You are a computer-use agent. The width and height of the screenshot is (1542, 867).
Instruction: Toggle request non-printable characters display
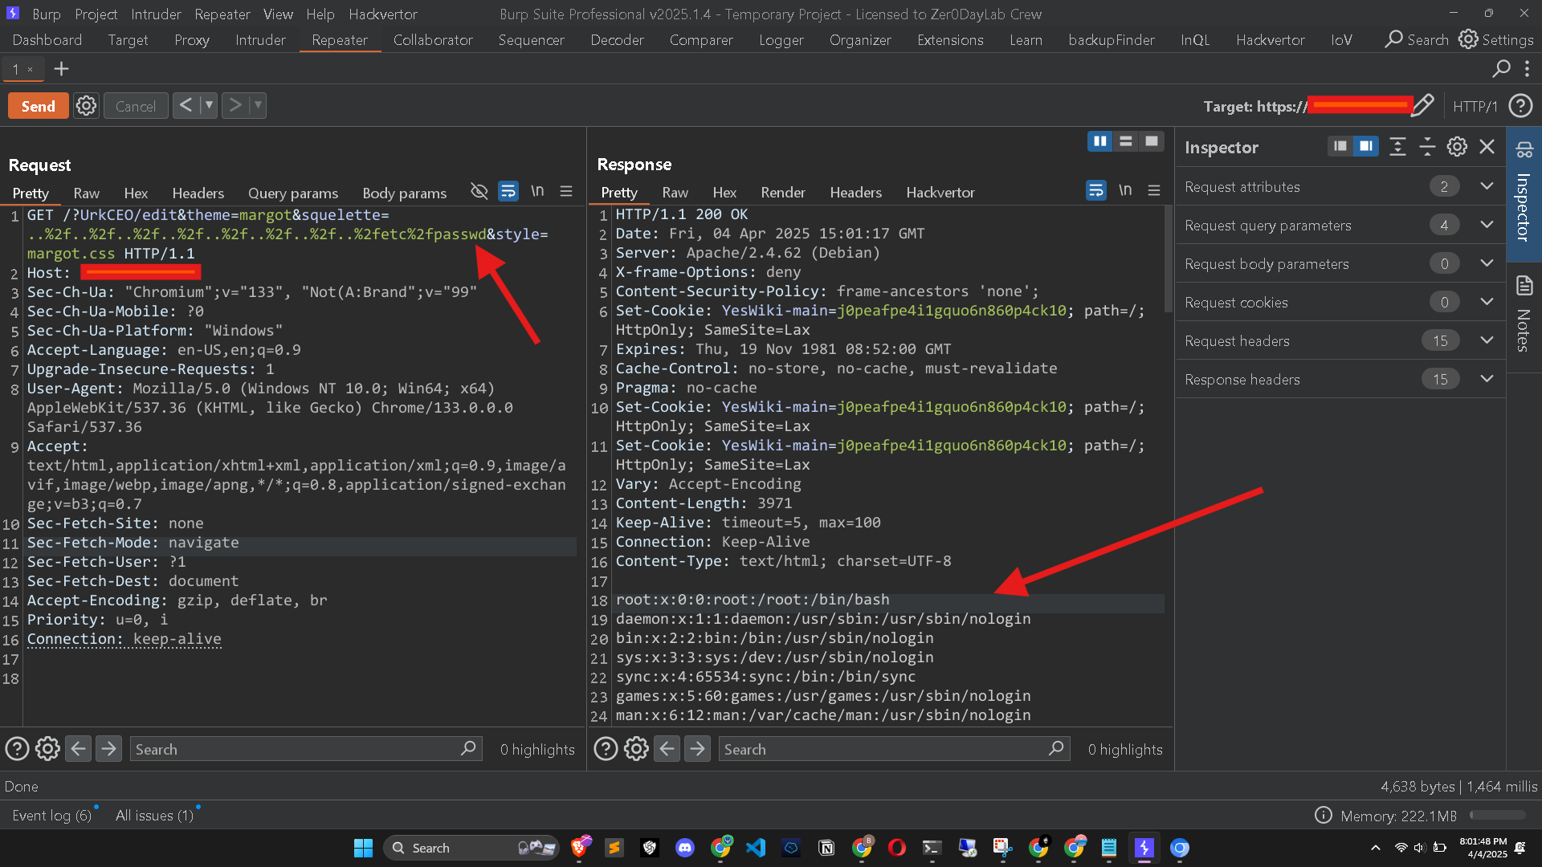pos(537,191)
